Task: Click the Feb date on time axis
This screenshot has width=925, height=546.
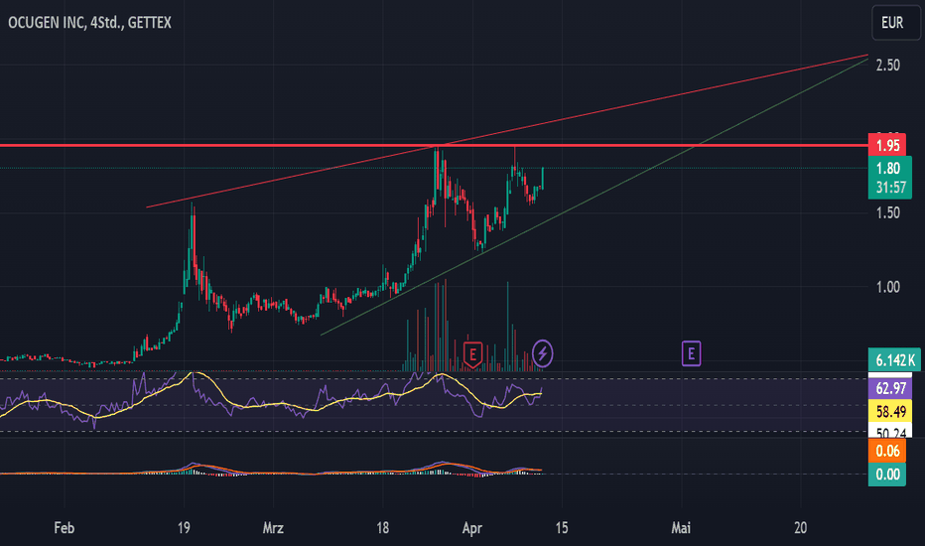Action: (64, 528)
